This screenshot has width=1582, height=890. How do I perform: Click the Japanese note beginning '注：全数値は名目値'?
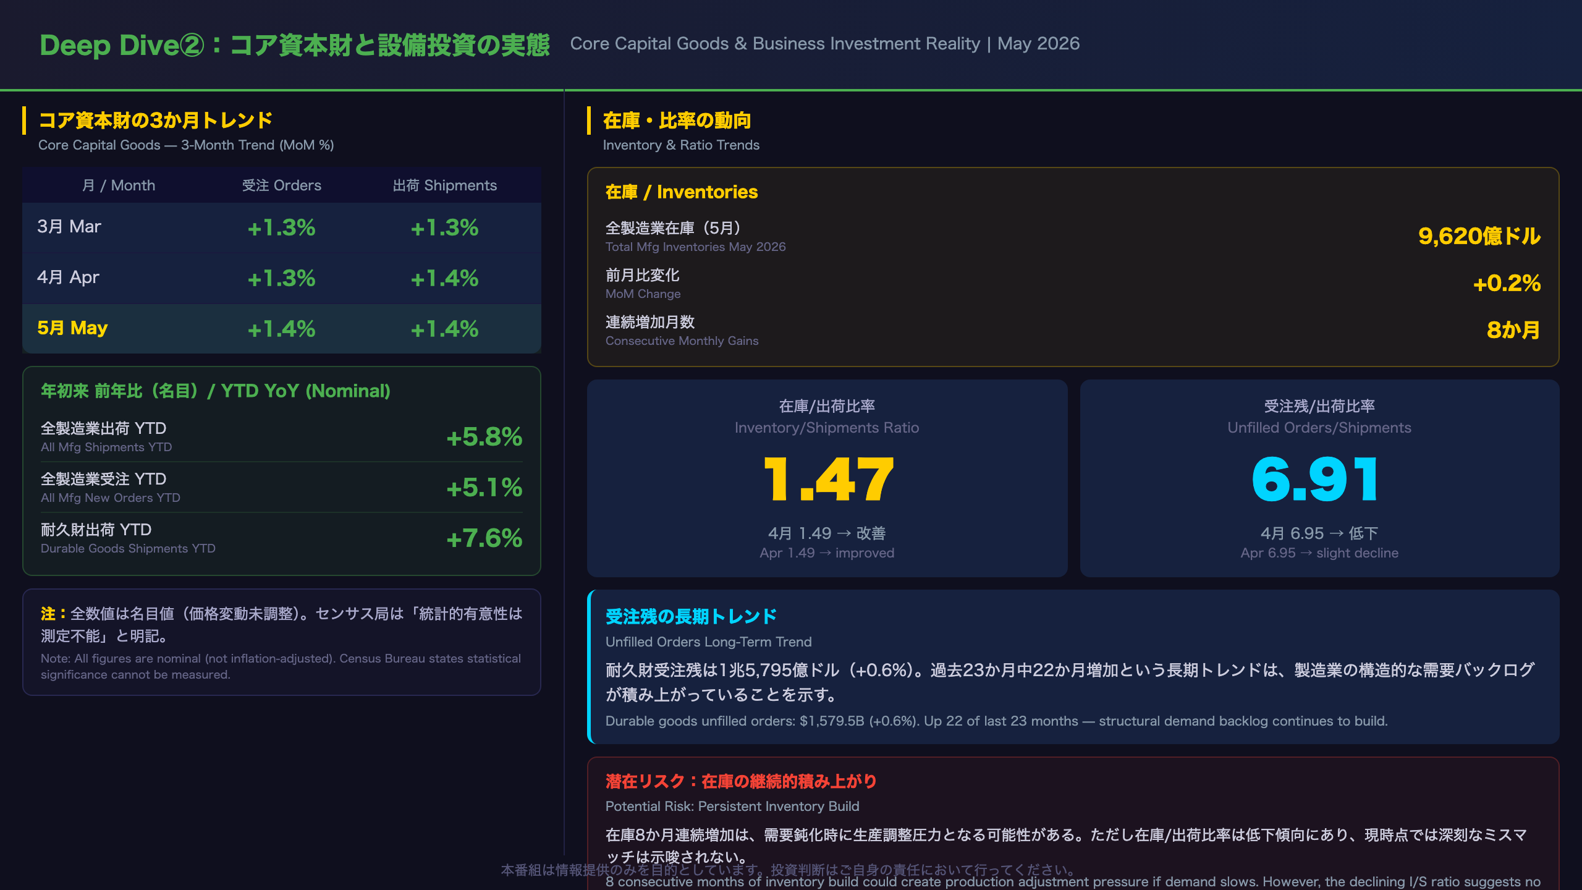[282, 624]
